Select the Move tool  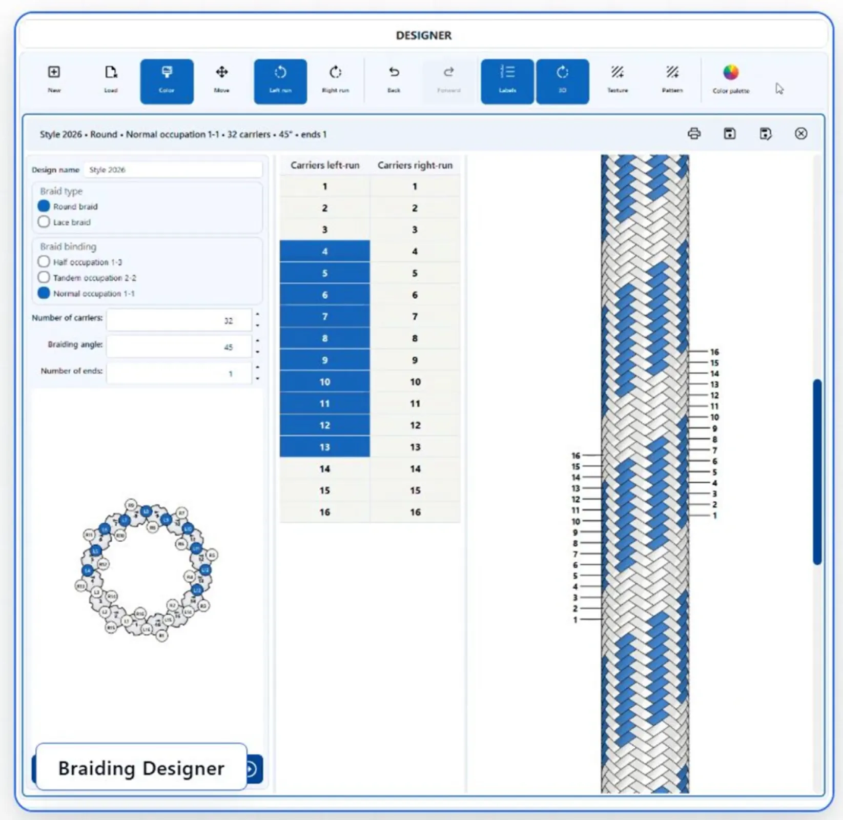pyautogui.click(x=222, y=80)
